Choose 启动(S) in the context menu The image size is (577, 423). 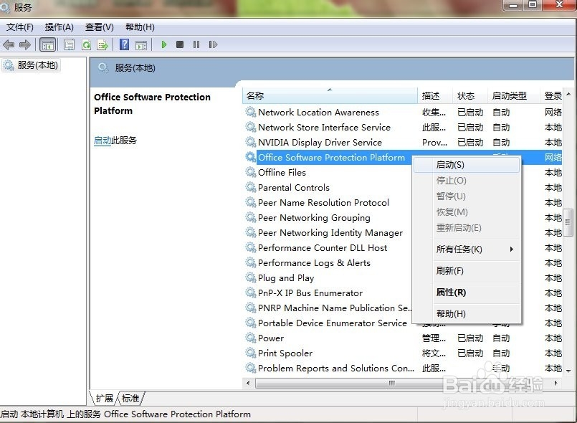[x=466, y=165]
